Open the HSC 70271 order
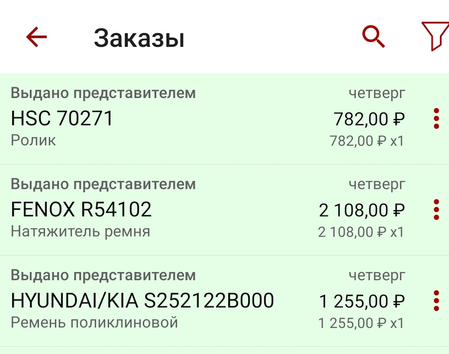449x354 pixels. click(62, 119)
